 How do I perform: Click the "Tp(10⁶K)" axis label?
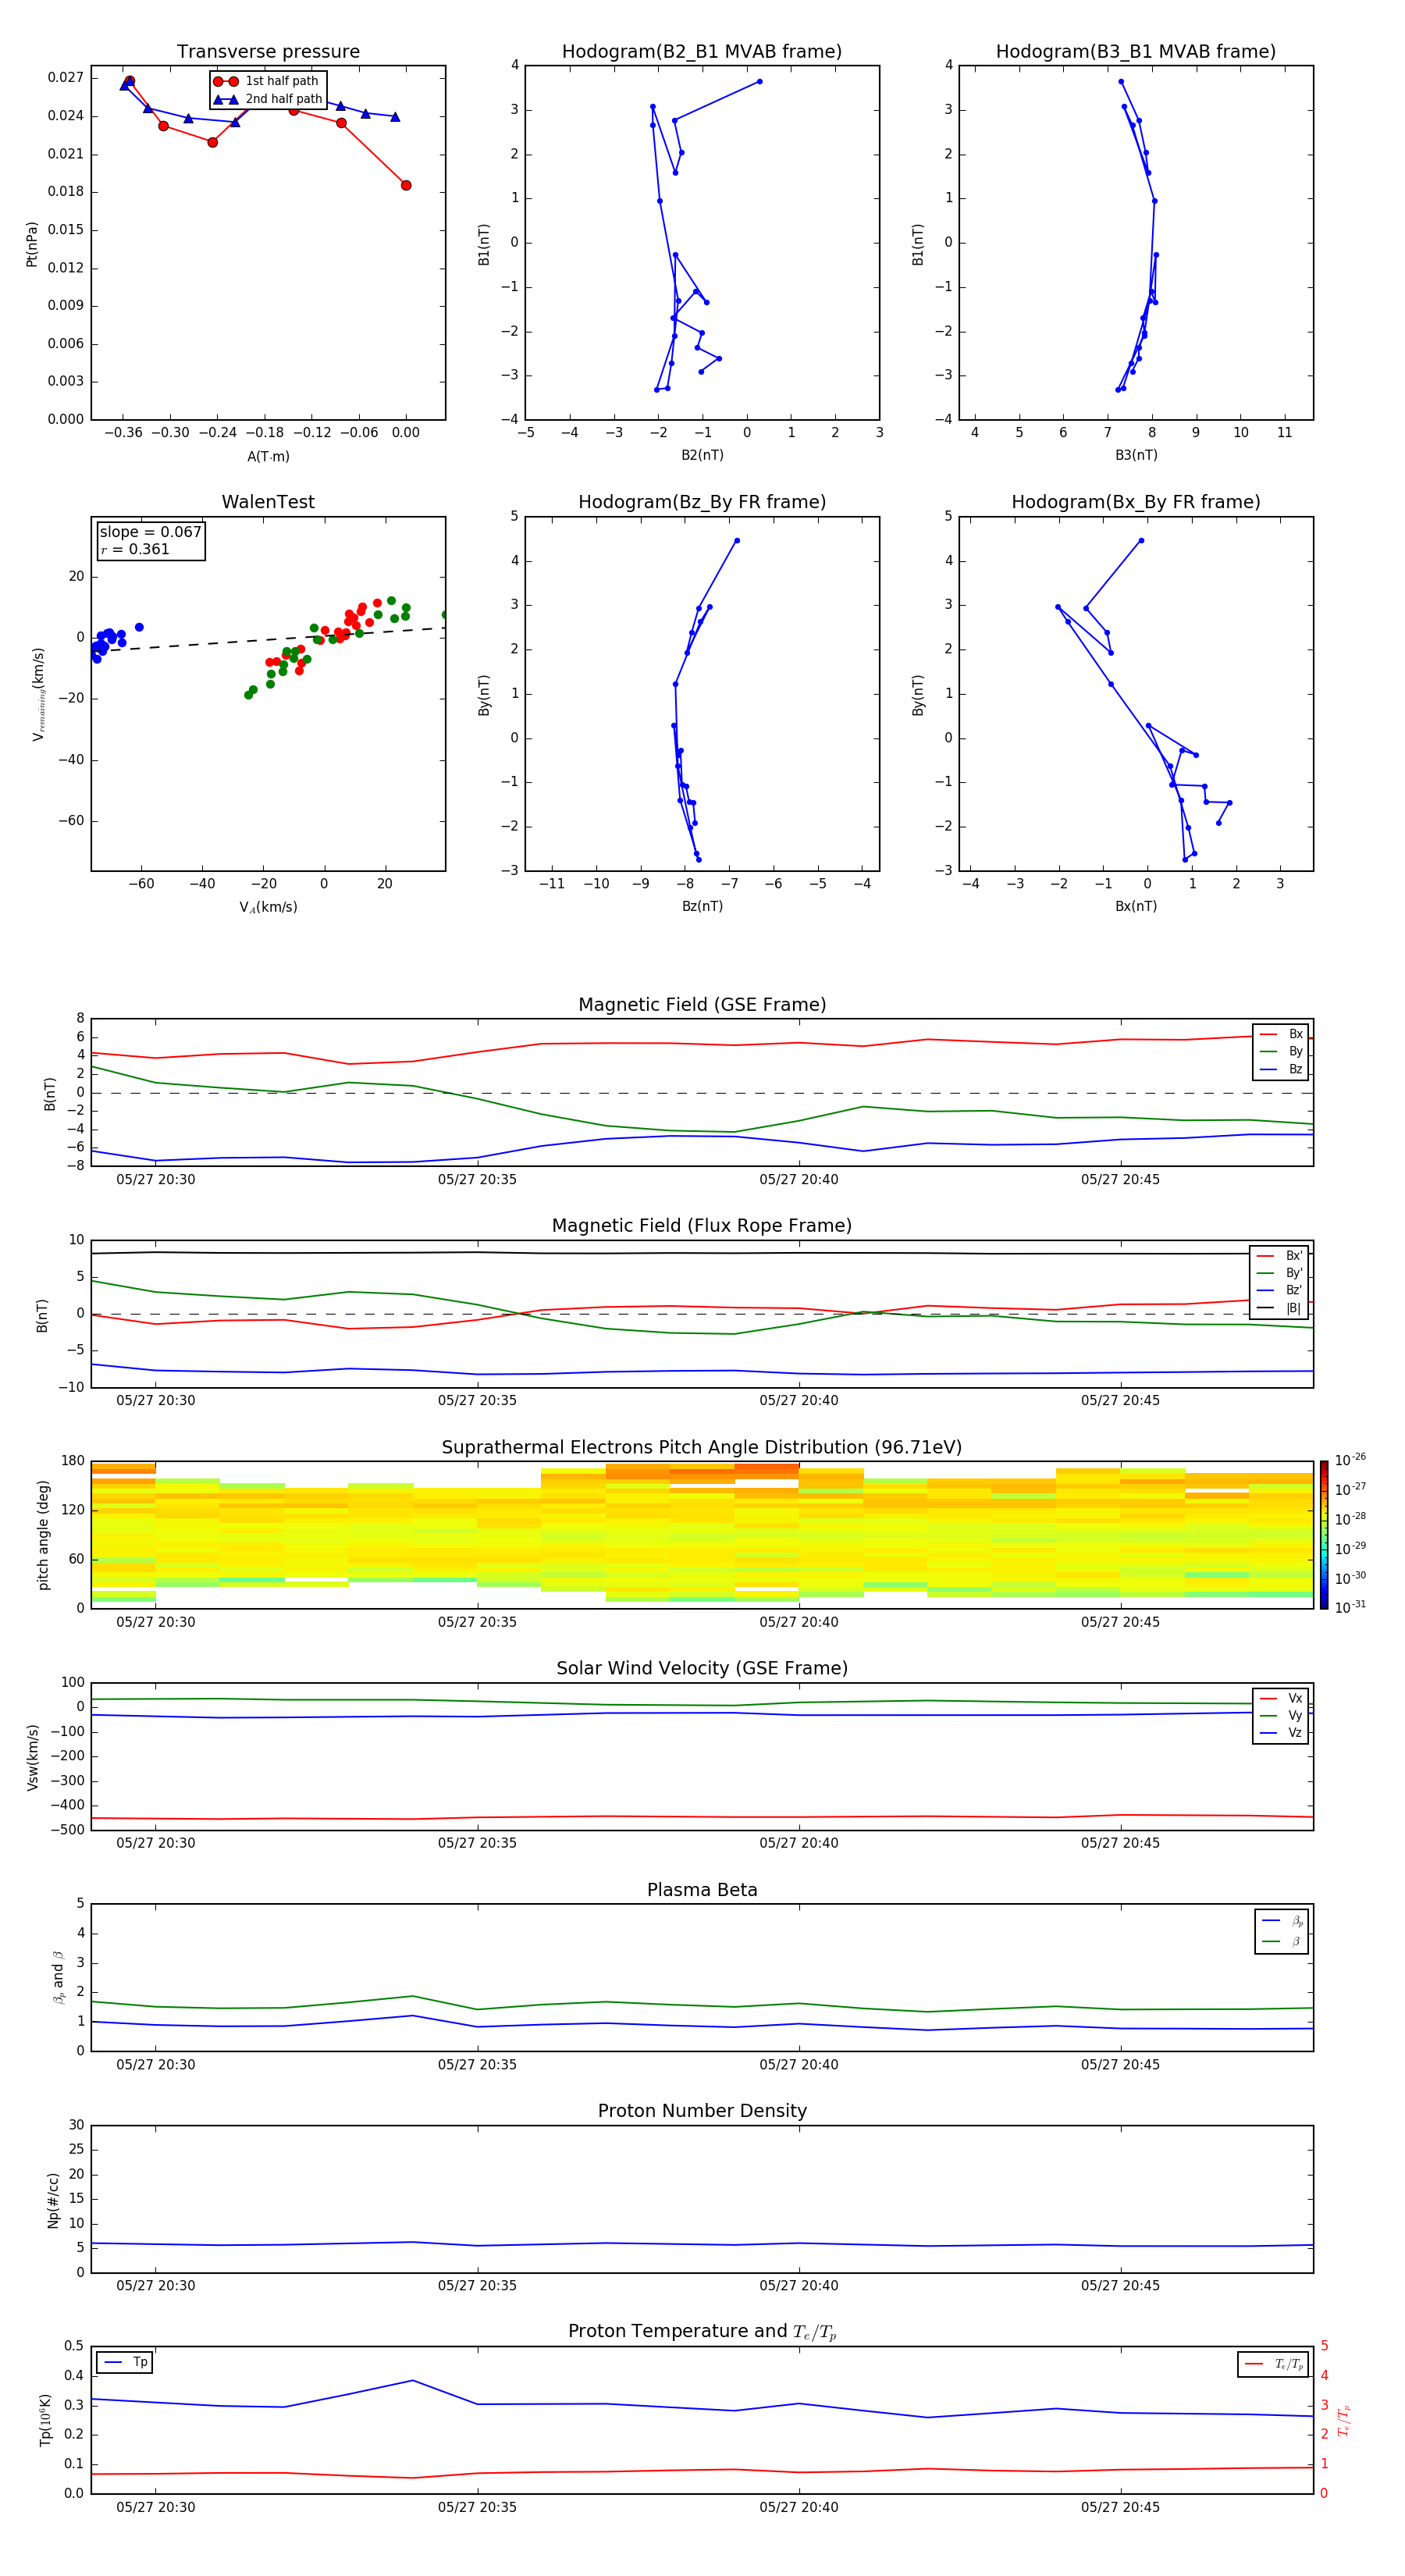tap(45, 2420)
